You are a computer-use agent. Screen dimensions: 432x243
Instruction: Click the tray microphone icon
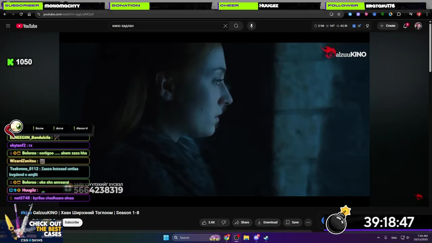[x=386, y=238]
